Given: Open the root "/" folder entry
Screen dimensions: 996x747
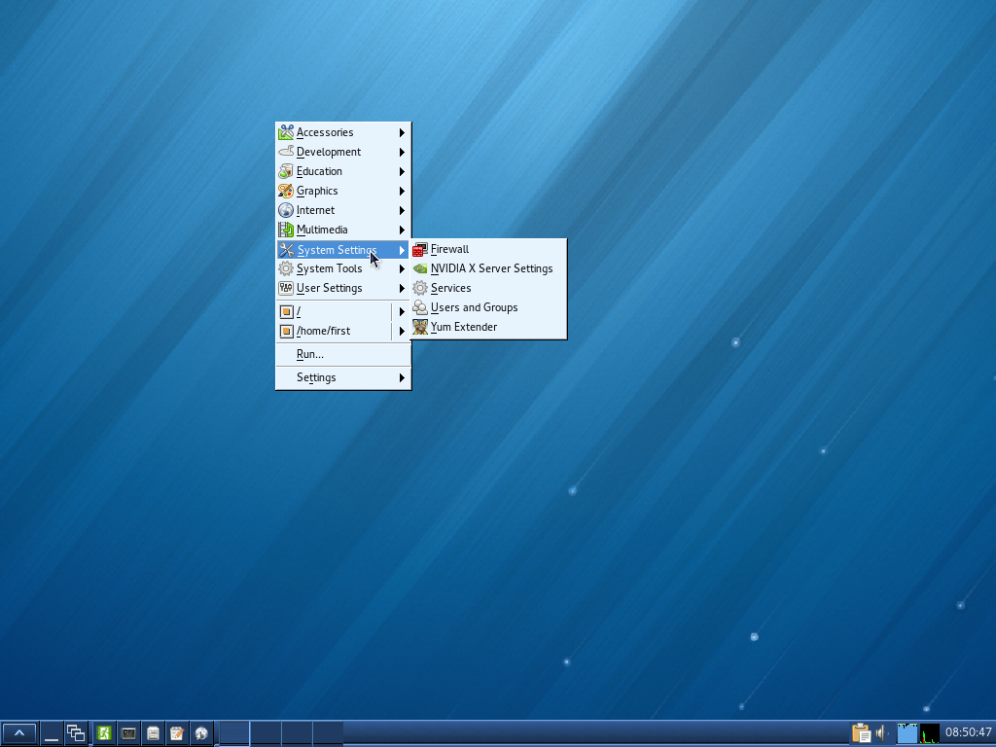Looking at the screenshot, I should click(x=335, y=312).
